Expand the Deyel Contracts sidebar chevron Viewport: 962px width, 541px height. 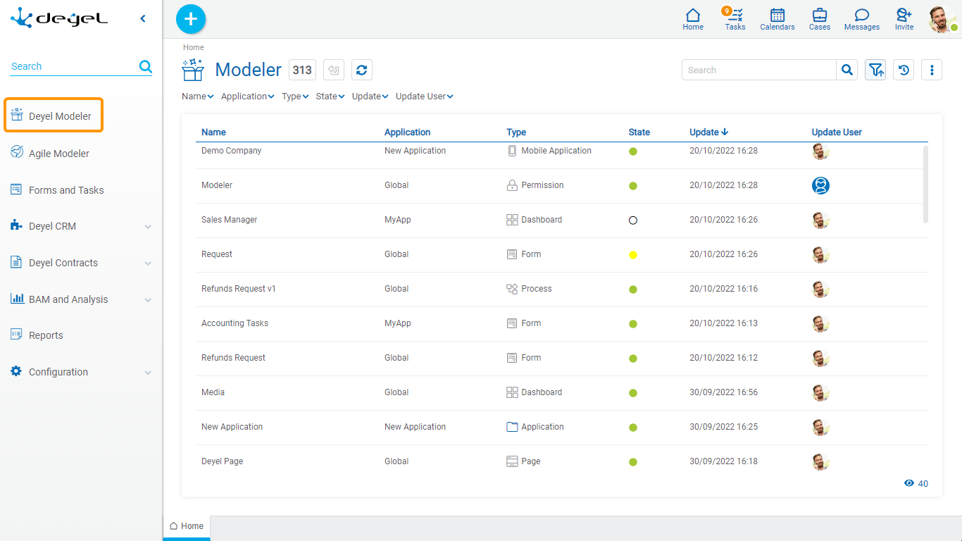point(148,263)
